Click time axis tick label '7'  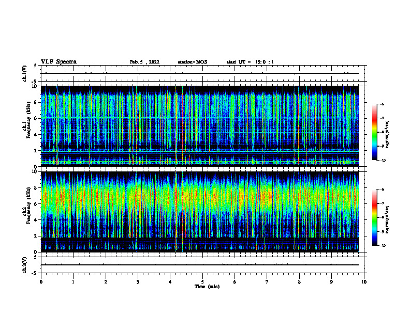click(x=267, y=282)
